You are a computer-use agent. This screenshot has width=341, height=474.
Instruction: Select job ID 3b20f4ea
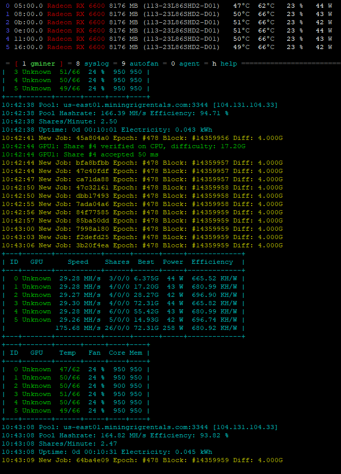pos(92,245)
